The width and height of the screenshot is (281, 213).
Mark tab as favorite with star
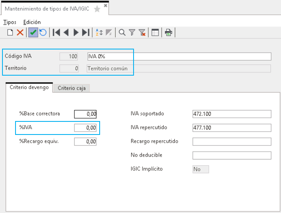(x=97, y=9)
